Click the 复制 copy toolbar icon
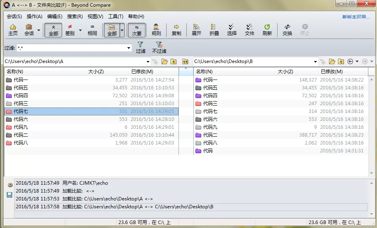Screen dimensions: 377x228 pos(176,30)
